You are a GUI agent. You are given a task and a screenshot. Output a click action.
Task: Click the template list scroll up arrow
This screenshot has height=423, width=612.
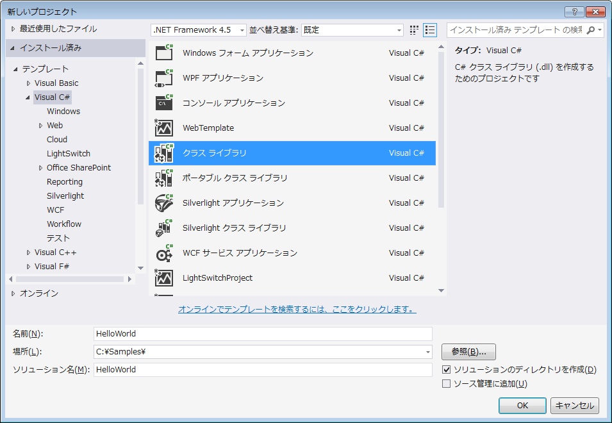pos(441,47)
